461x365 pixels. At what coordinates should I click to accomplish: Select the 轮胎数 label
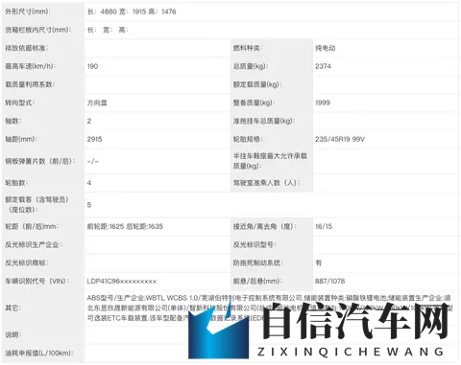pos(16,183)
